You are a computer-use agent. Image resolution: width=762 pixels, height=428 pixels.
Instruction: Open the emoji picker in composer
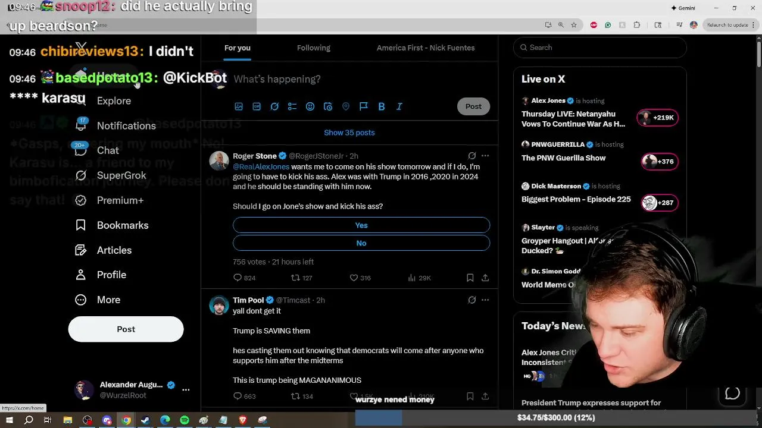pyautogui.click(x=310, y=106)
